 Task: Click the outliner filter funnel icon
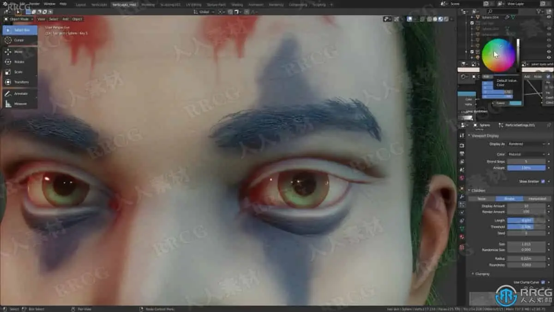pyautogui.click(x=538, y=11)
